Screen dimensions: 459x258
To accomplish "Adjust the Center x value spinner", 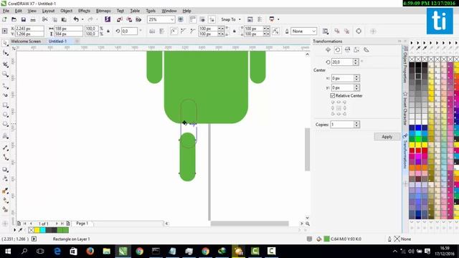I will [x=356, y=78].
